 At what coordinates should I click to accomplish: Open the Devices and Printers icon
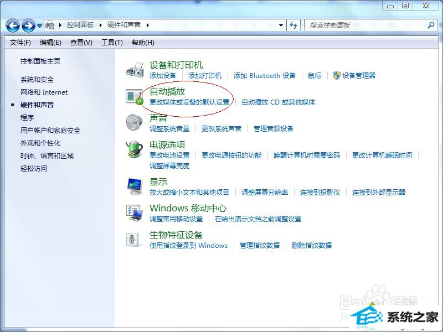click(135, 70)
